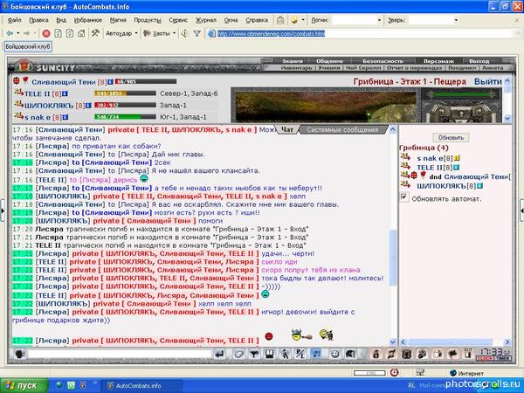
Task: Click the eraser clear chat icon
Action: (x=238, y=354)
